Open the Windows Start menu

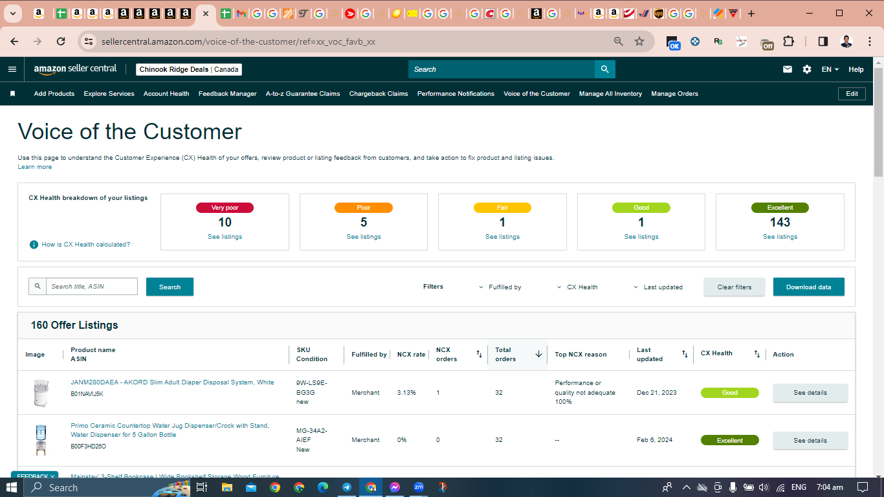13,487
